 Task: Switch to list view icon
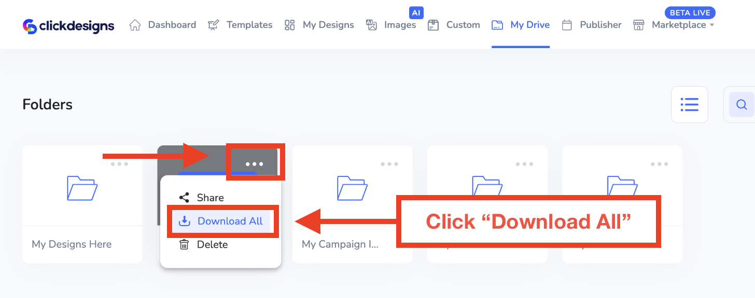point(689,105)
